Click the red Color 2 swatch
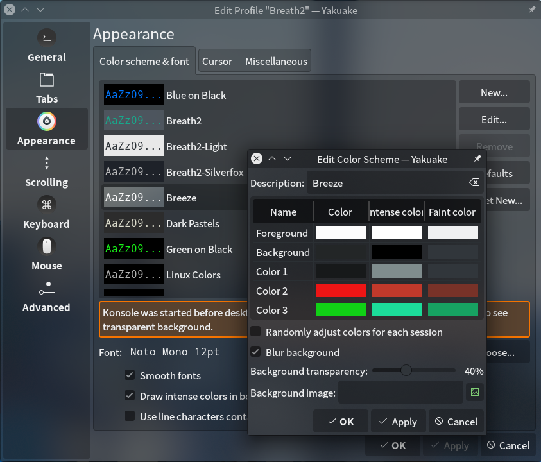This screenshot has height=462, width=541. 341,291
